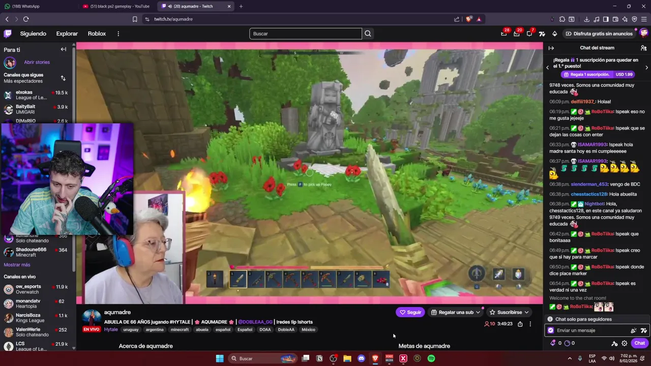651x366 pixels.
Task: Open the ow_esports live channel
Action: point(36,289)
